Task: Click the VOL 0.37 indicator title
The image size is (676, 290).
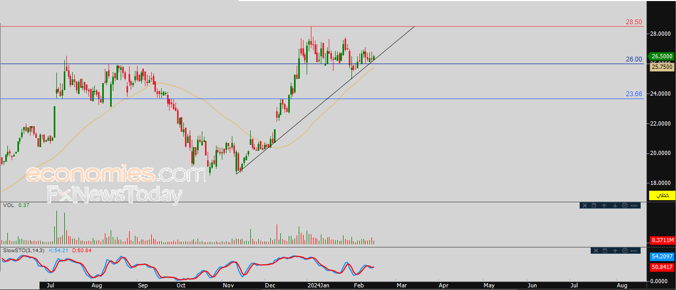Action: point(16,205)
